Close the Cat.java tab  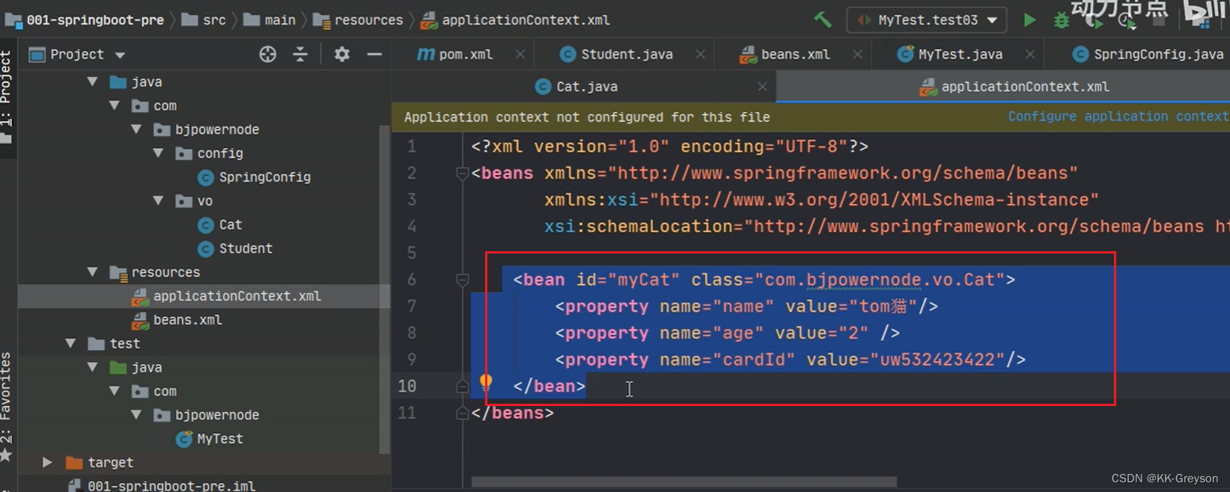click(762, 87)
